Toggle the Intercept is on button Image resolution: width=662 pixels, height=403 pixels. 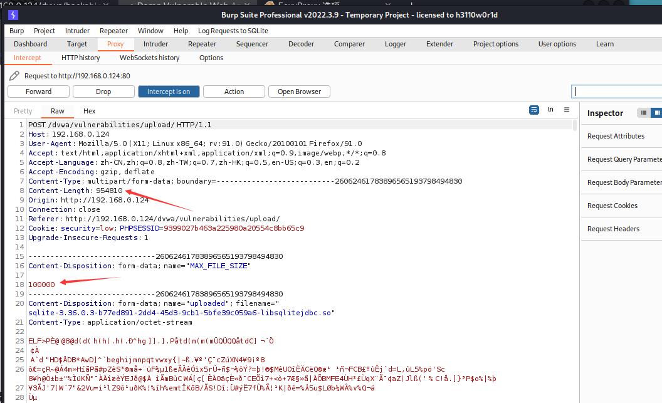169,92
